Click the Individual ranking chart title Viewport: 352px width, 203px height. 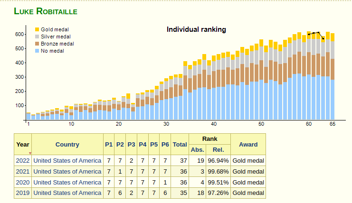[196, 29]
